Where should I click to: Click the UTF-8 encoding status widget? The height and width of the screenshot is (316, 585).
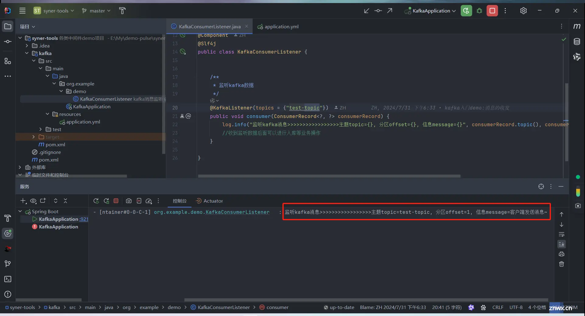(516, 307)
